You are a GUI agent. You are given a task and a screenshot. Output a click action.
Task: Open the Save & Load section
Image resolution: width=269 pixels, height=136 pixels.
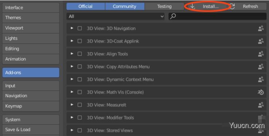pyautogui.click(x=31, y=130)
